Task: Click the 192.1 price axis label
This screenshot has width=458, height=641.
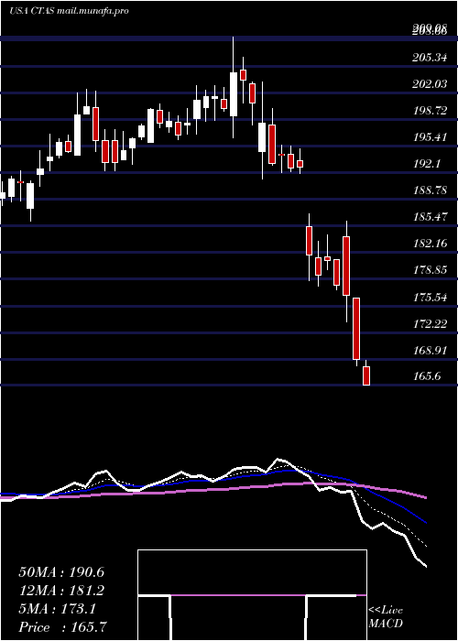Action: tap(427, 164)
